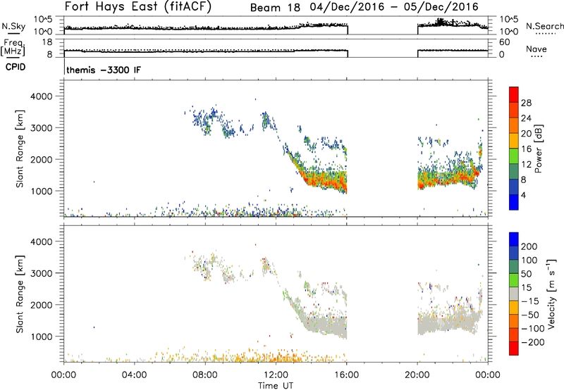This screenshot has height=390, width=564.
Task: Click the 200 label on Velocity colorbar
Action: click(x=529, y=246)
